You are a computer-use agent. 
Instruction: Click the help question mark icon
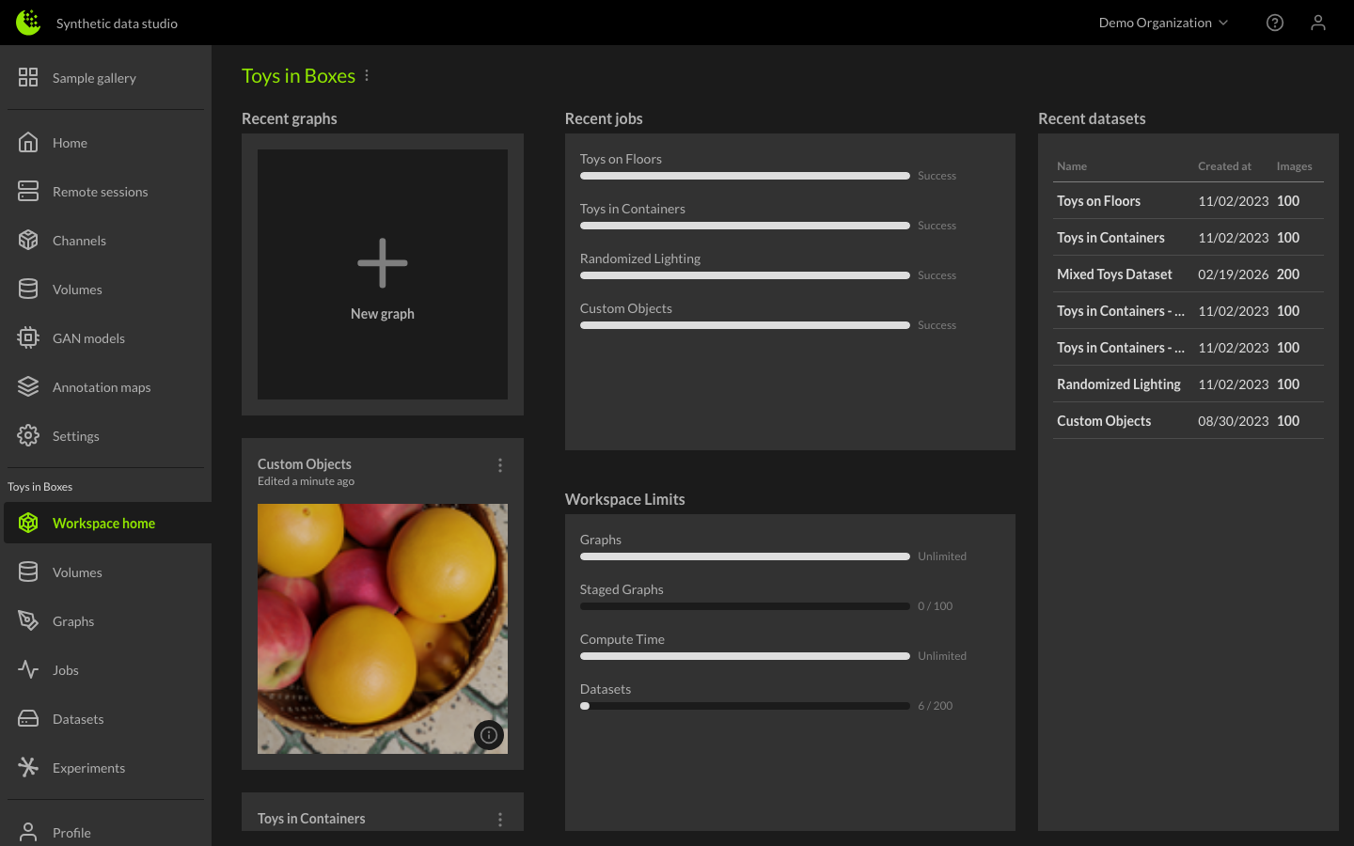pyautogui.click(x=1274, y=23)
